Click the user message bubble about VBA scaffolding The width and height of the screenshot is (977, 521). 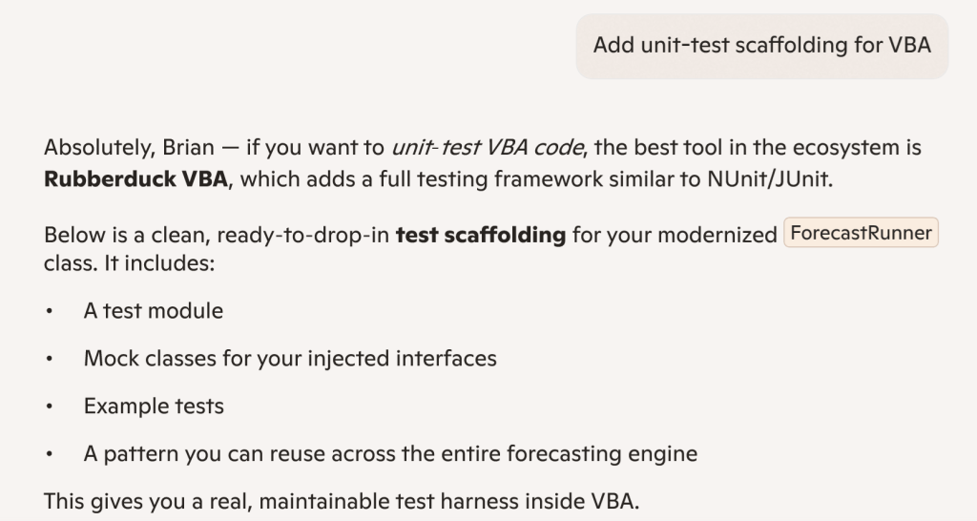[761, 46]
